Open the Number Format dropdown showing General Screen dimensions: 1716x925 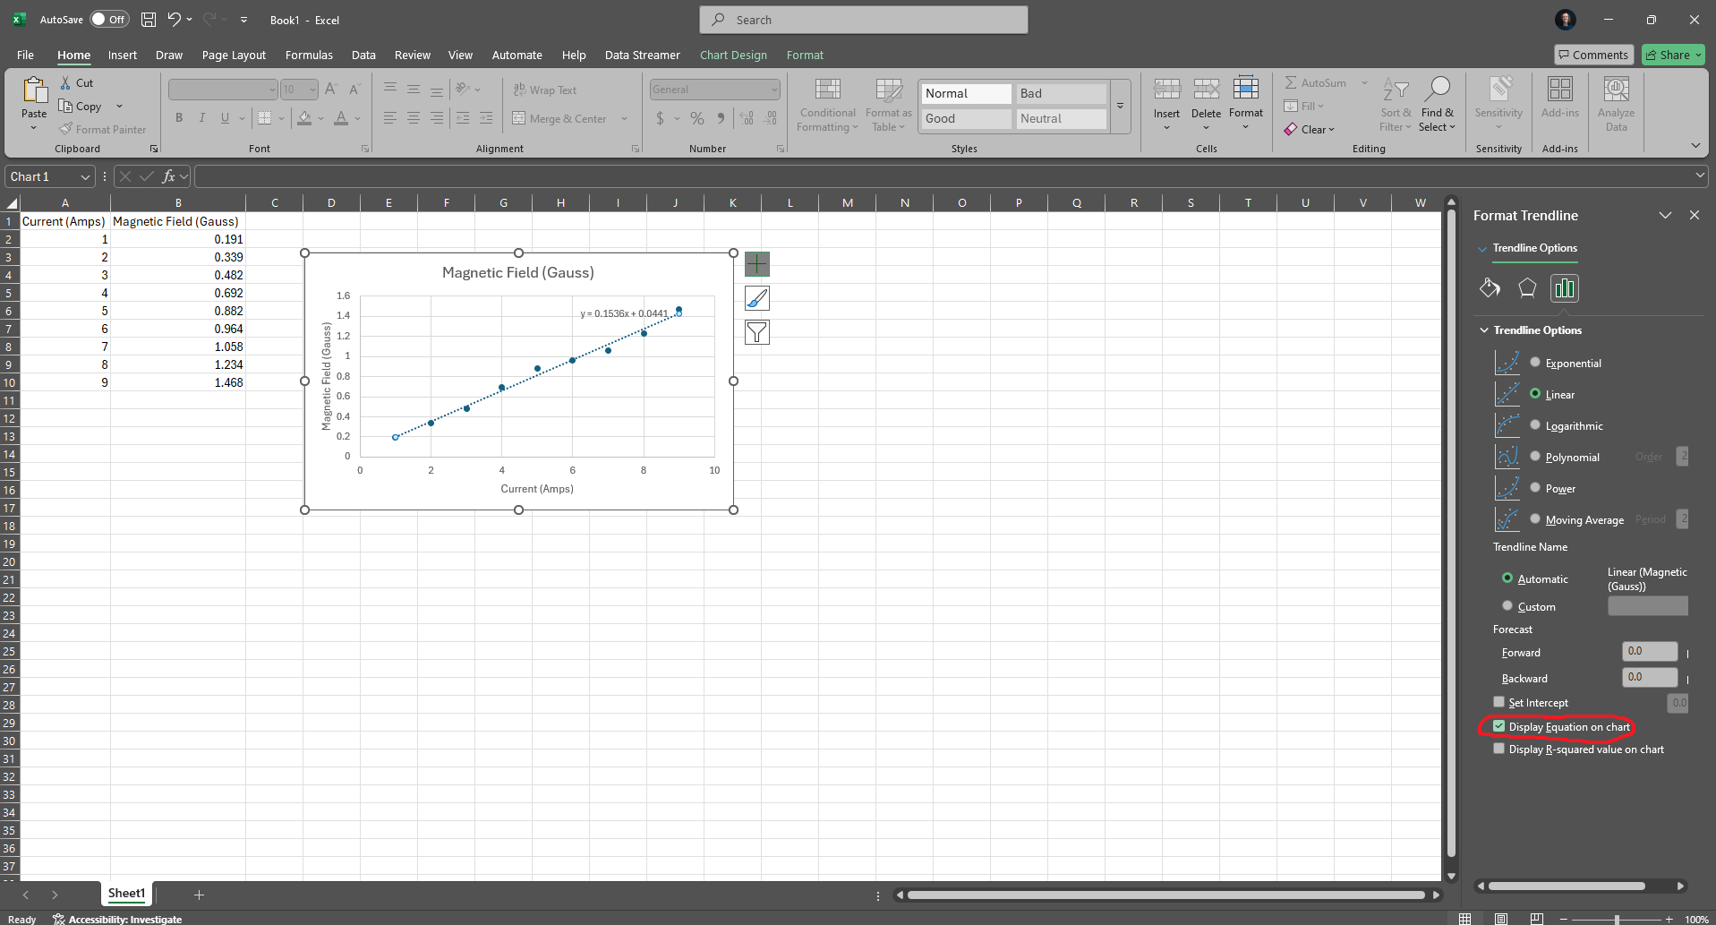tap(713, 89)
